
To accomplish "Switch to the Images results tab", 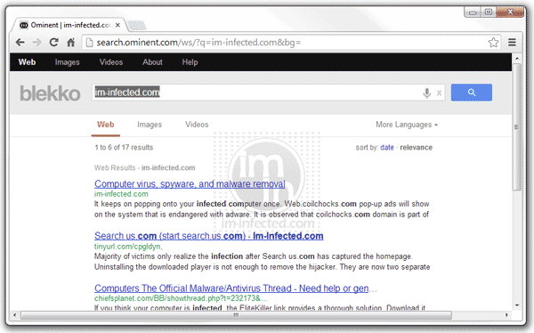I will coord(150,125).
